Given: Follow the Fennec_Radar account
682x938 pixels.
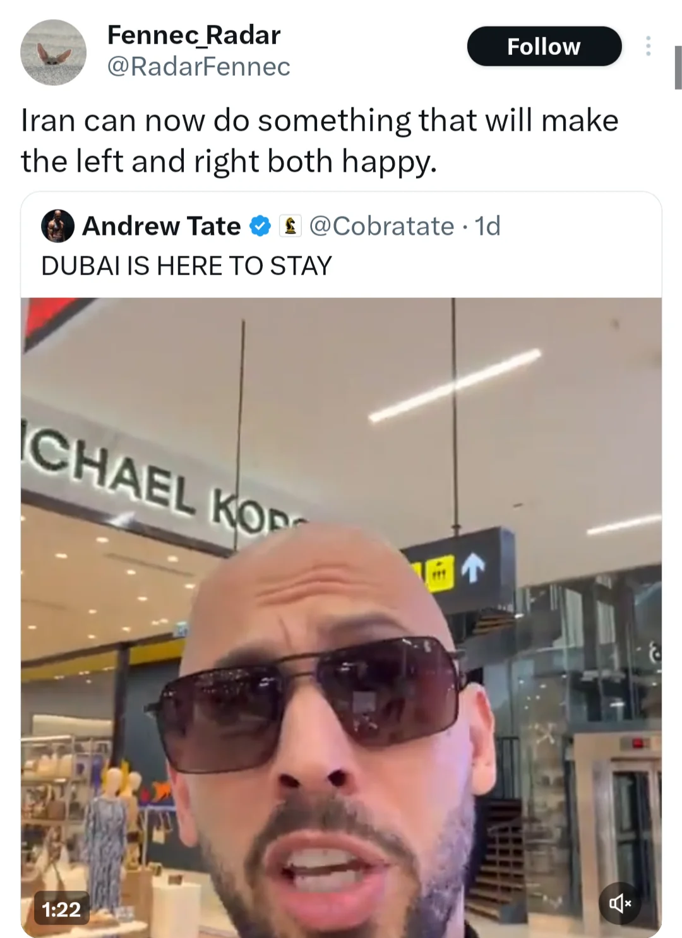Looking at the screenshot, I should [544, 46].
